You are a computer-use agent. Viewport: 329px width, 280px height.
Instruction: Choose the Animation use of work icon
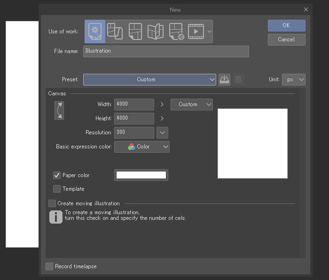pyautogui.click(x=196, y=31)
